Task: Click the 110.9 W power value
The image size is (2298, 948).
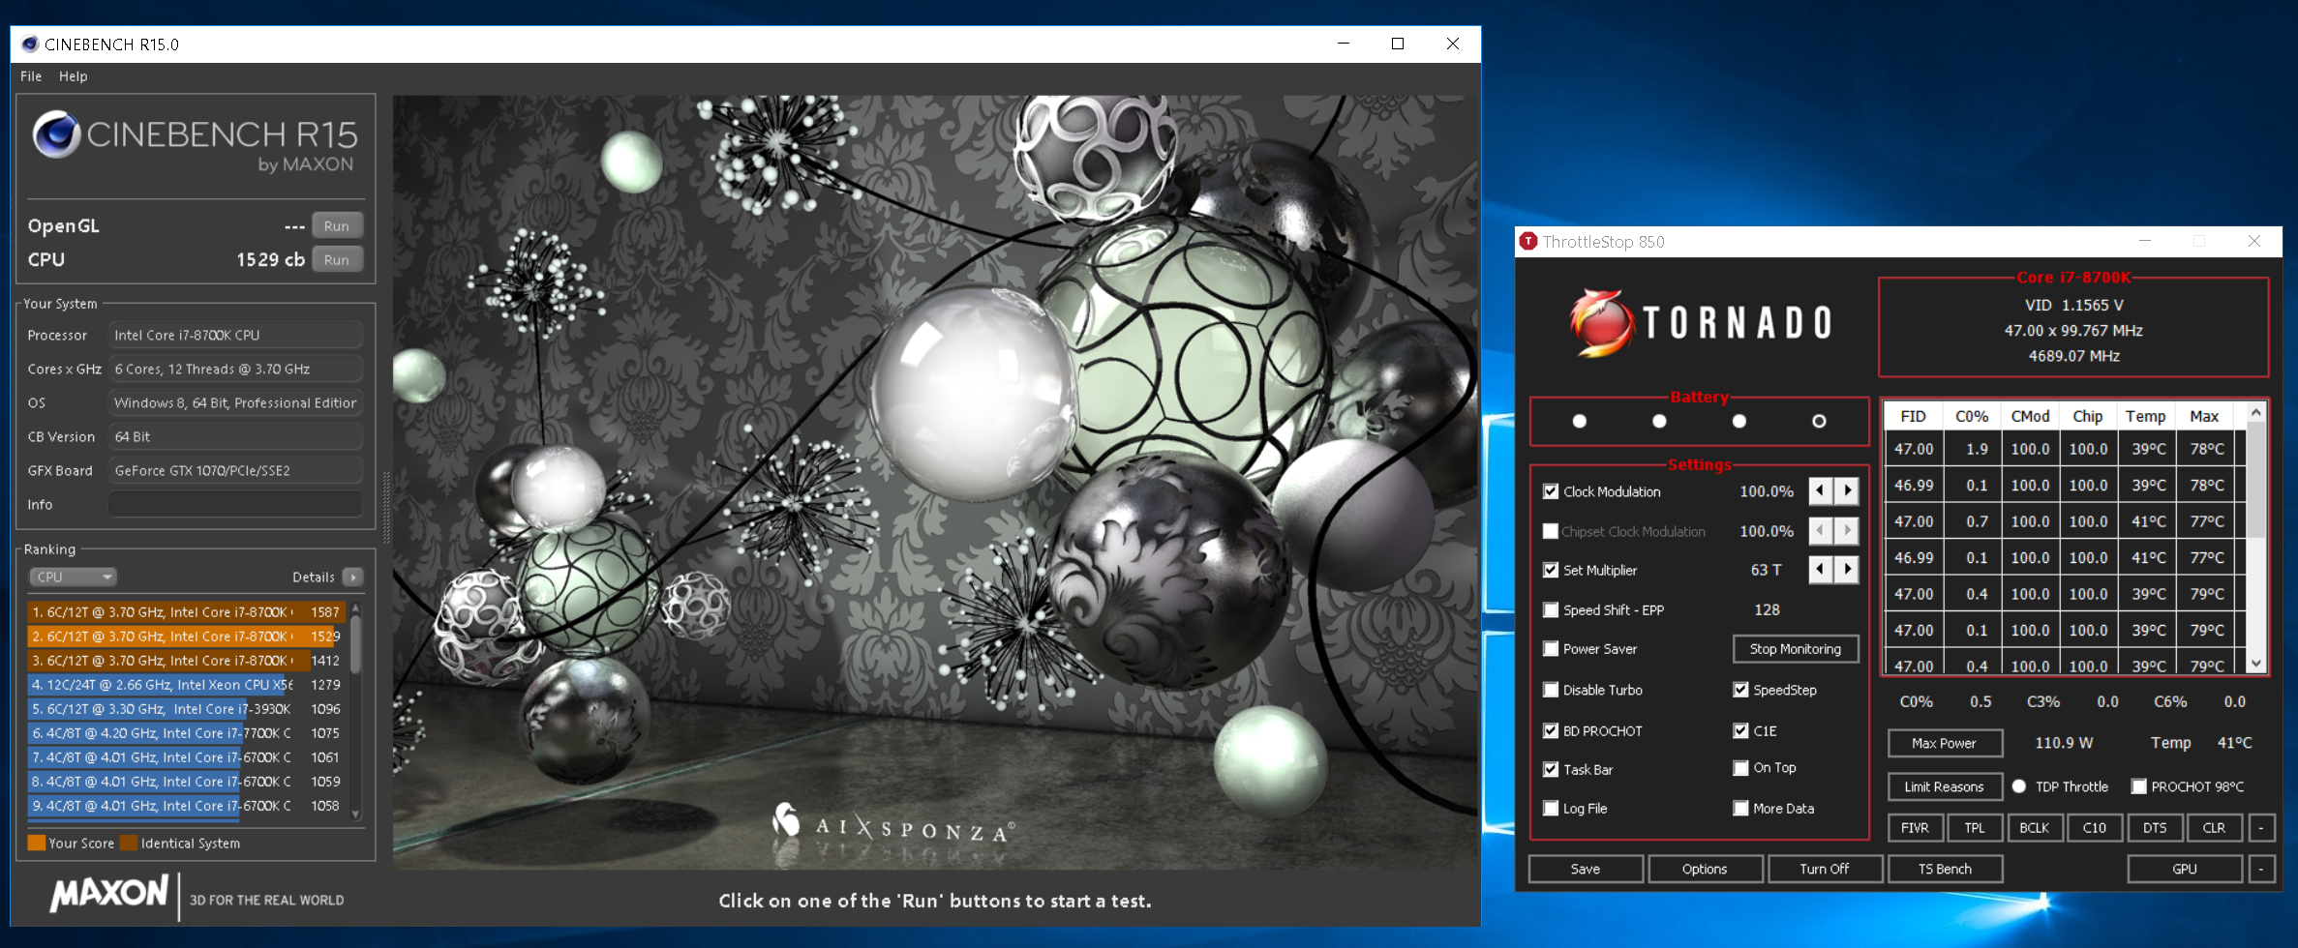Action: point(2064,743)
